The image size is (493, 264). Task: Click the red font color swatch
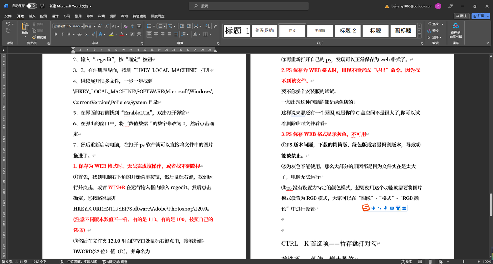(122, 34)
